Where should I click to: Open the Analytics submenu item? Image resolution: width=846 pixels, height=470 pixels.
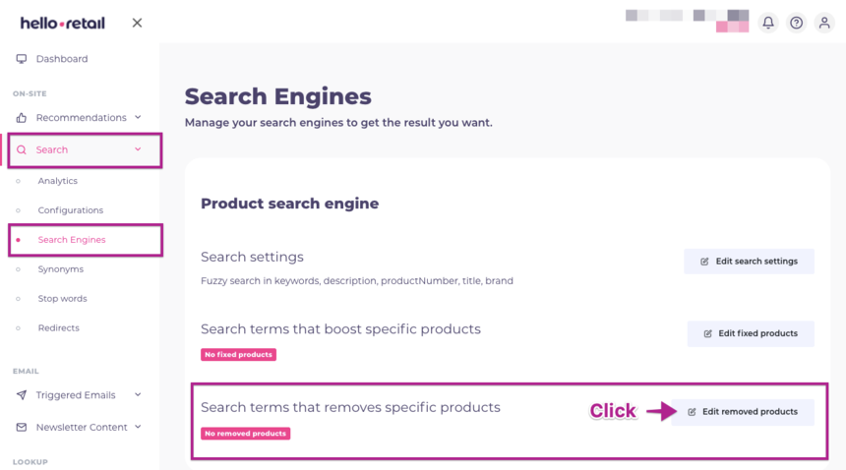(x=58, y=181)
